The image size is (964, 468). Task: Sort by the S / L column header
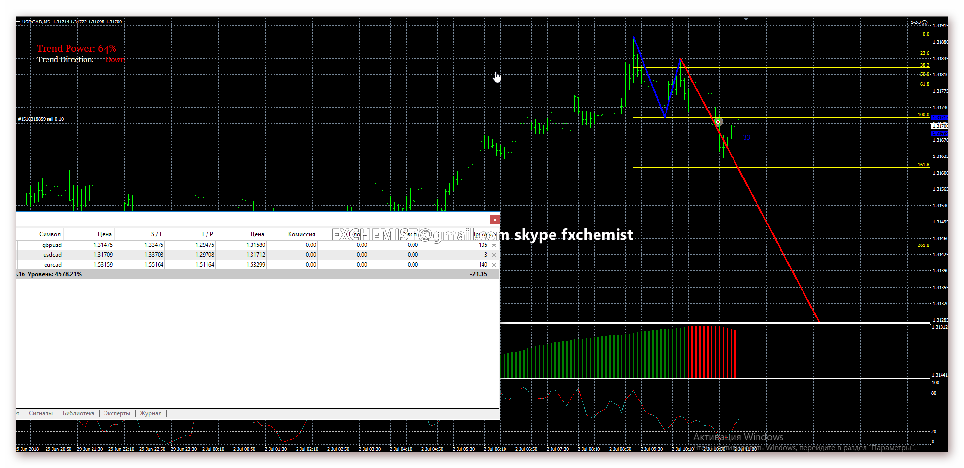point(157,234)
